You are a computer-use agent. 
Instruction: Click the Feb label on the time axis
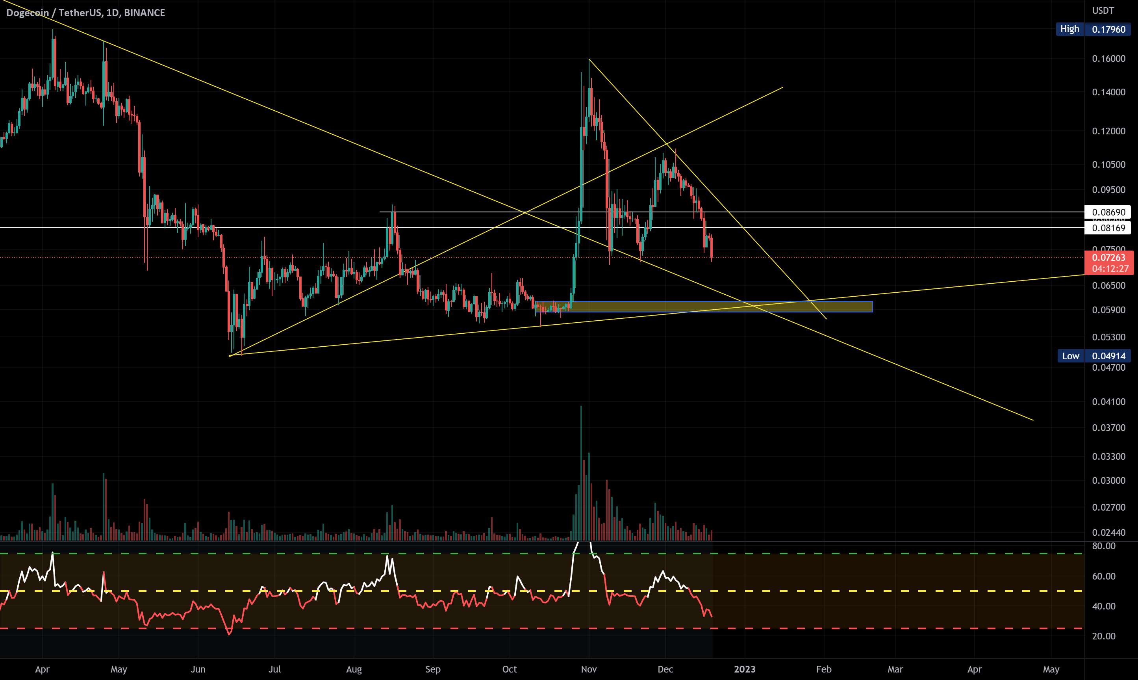click(824, 669)
